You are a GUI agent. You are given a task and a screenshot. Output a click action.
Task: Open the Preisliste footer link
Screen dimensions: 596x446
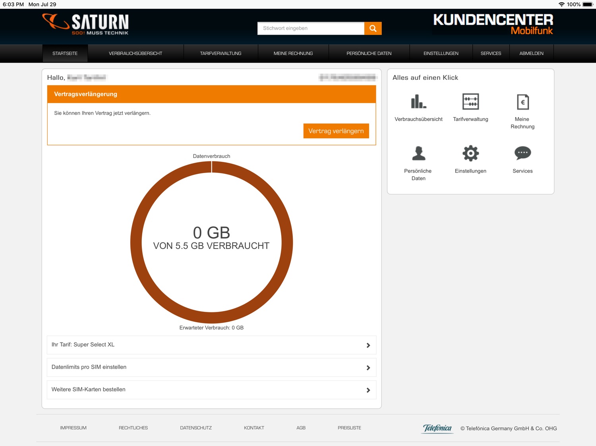point(349,428)
